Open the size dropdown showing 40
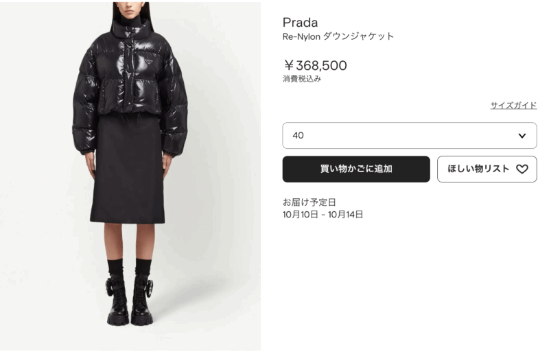The width and height of the screenshot is (549, 356). [409, 135]
